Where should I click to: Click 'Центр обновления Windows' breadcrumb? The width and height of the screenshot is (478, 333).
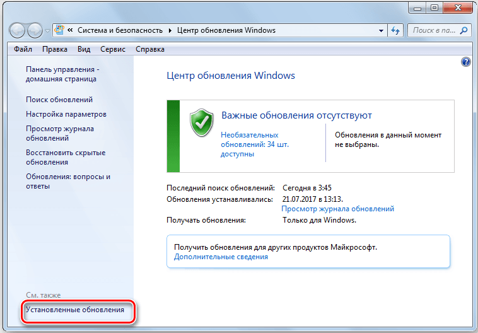click(226, 30)
